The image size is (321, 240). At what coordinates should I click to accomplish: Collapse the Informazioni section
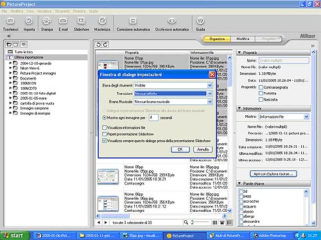[239, 108]
